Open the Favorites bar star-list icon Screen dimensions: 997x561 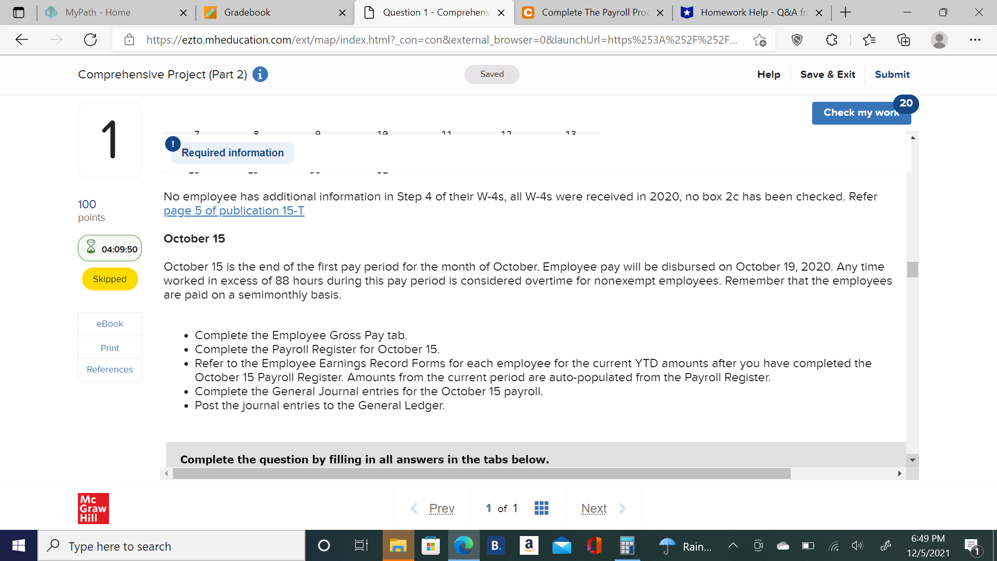[870, 39]
